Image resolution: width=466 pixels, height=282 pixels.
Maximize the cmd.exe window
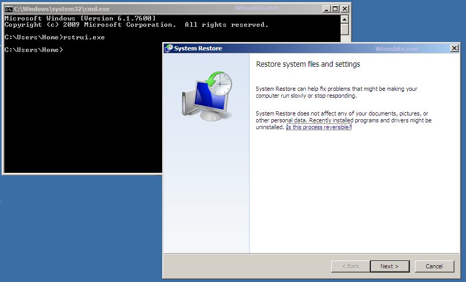click(x=335, y=9)
